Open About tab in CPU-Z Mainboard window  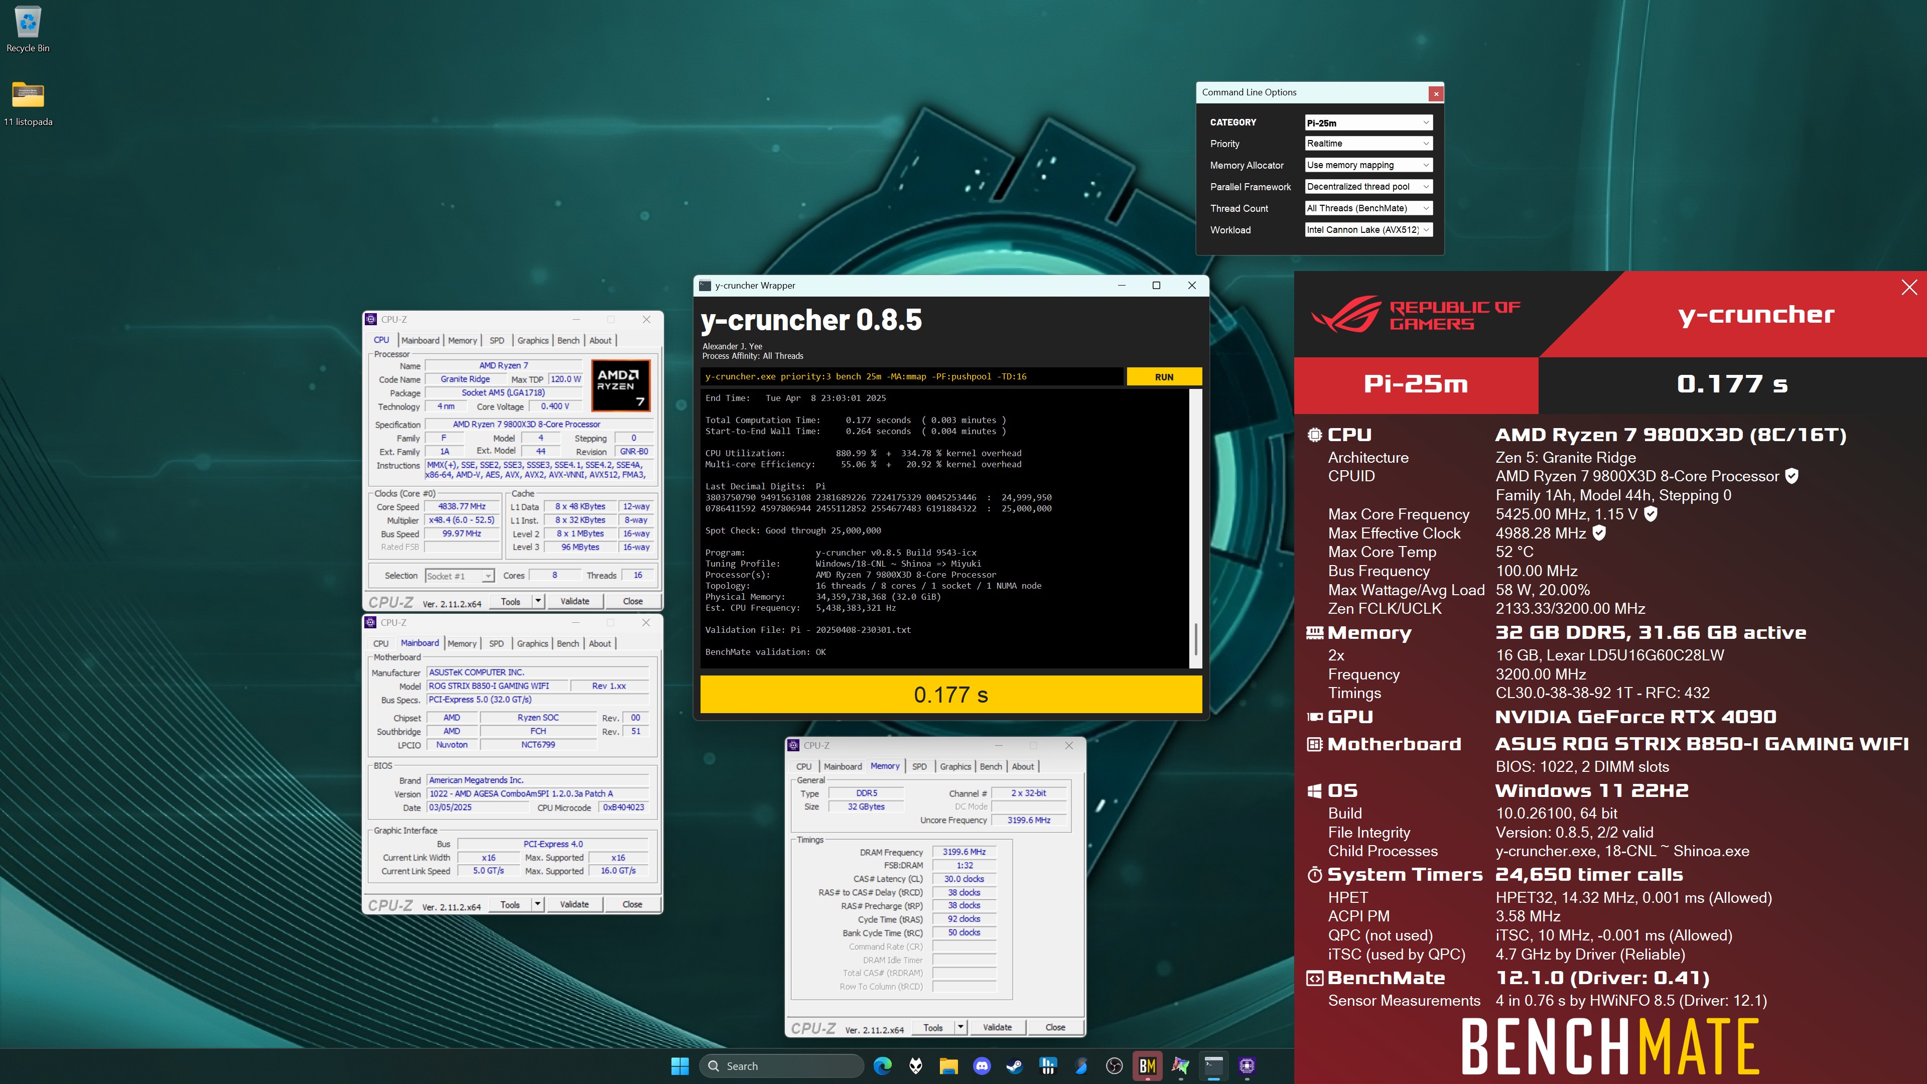[x=600, y=643]
